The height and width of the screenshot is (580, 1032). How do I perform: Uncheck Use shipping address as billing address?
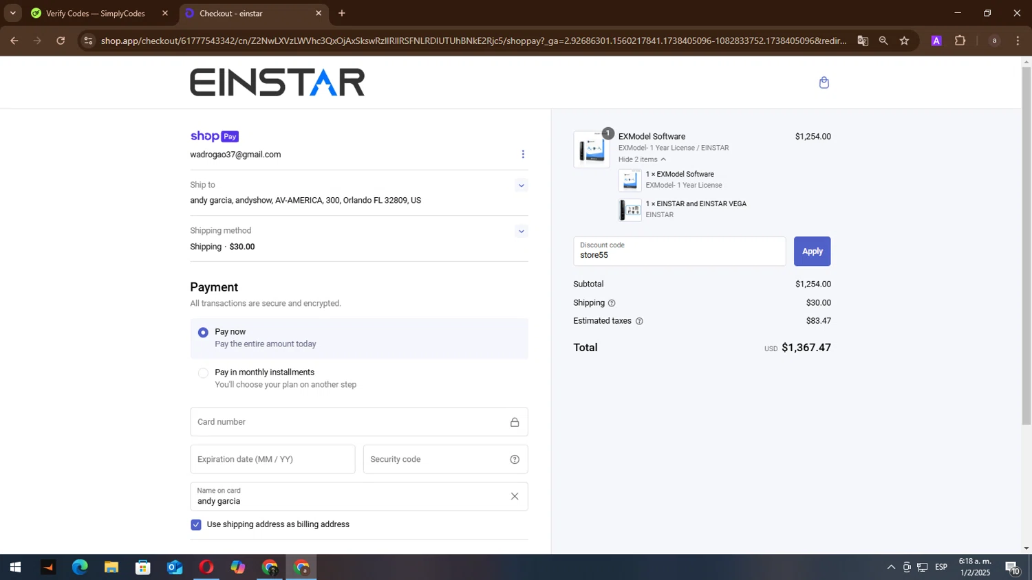tap(196, 525)
